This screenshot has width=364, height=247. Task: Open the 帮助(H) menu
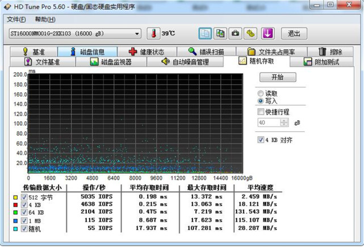pos(45,19)
